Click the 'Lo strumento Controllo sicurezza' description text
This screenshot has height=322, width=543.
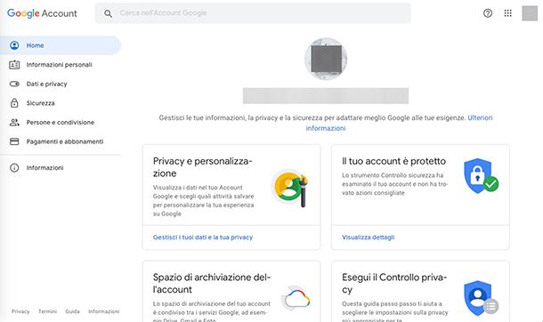[394, 184]
